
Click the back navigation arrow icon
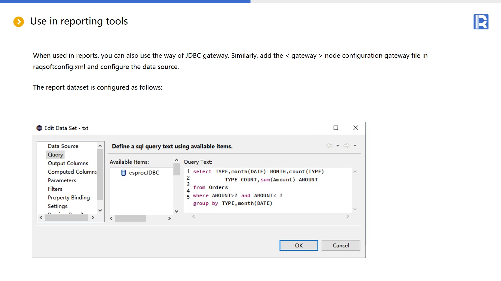(329, 146)
